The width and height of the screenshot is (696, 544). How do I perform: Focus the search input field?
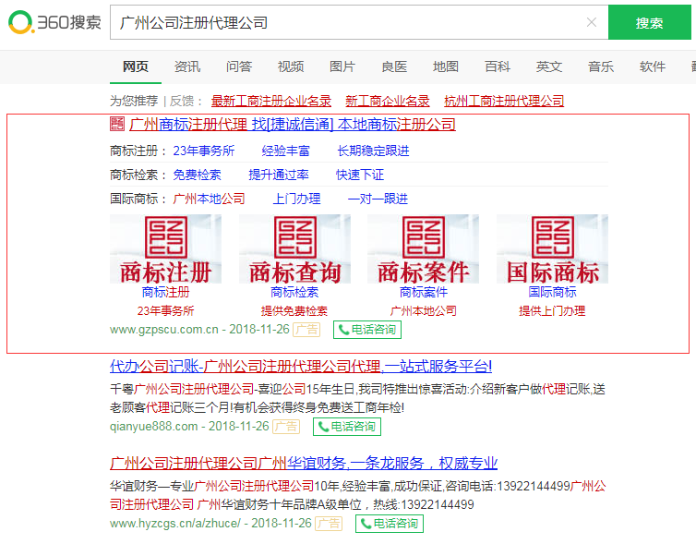351,22
